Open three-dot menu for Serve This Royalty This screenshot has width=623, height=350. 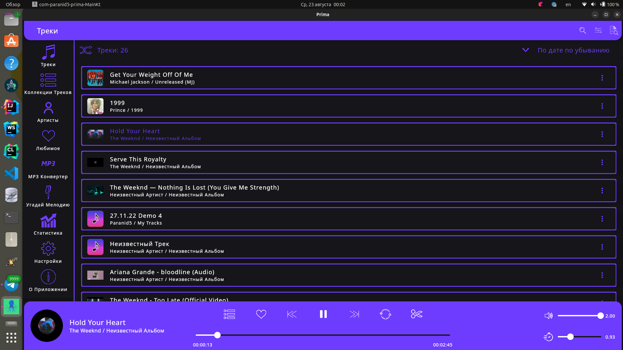[x=602, y=162]
